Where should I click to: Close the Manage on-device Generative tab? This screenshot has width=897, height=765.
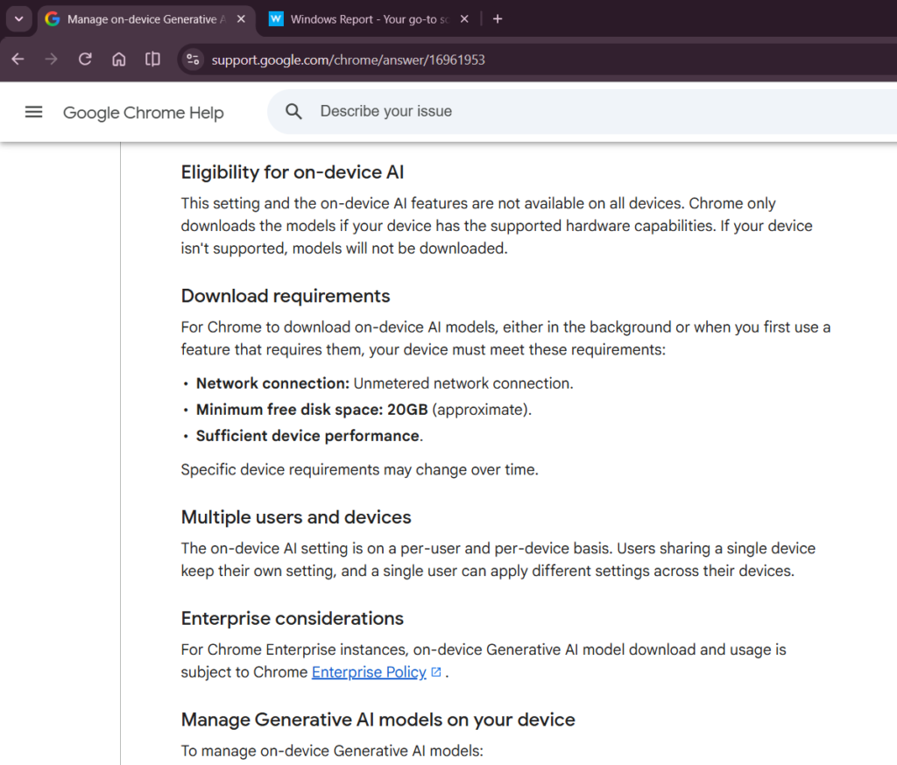click(x=242, y=19)
